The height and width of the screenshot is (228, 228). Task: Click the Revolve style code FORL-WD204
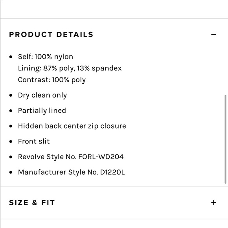101,157
